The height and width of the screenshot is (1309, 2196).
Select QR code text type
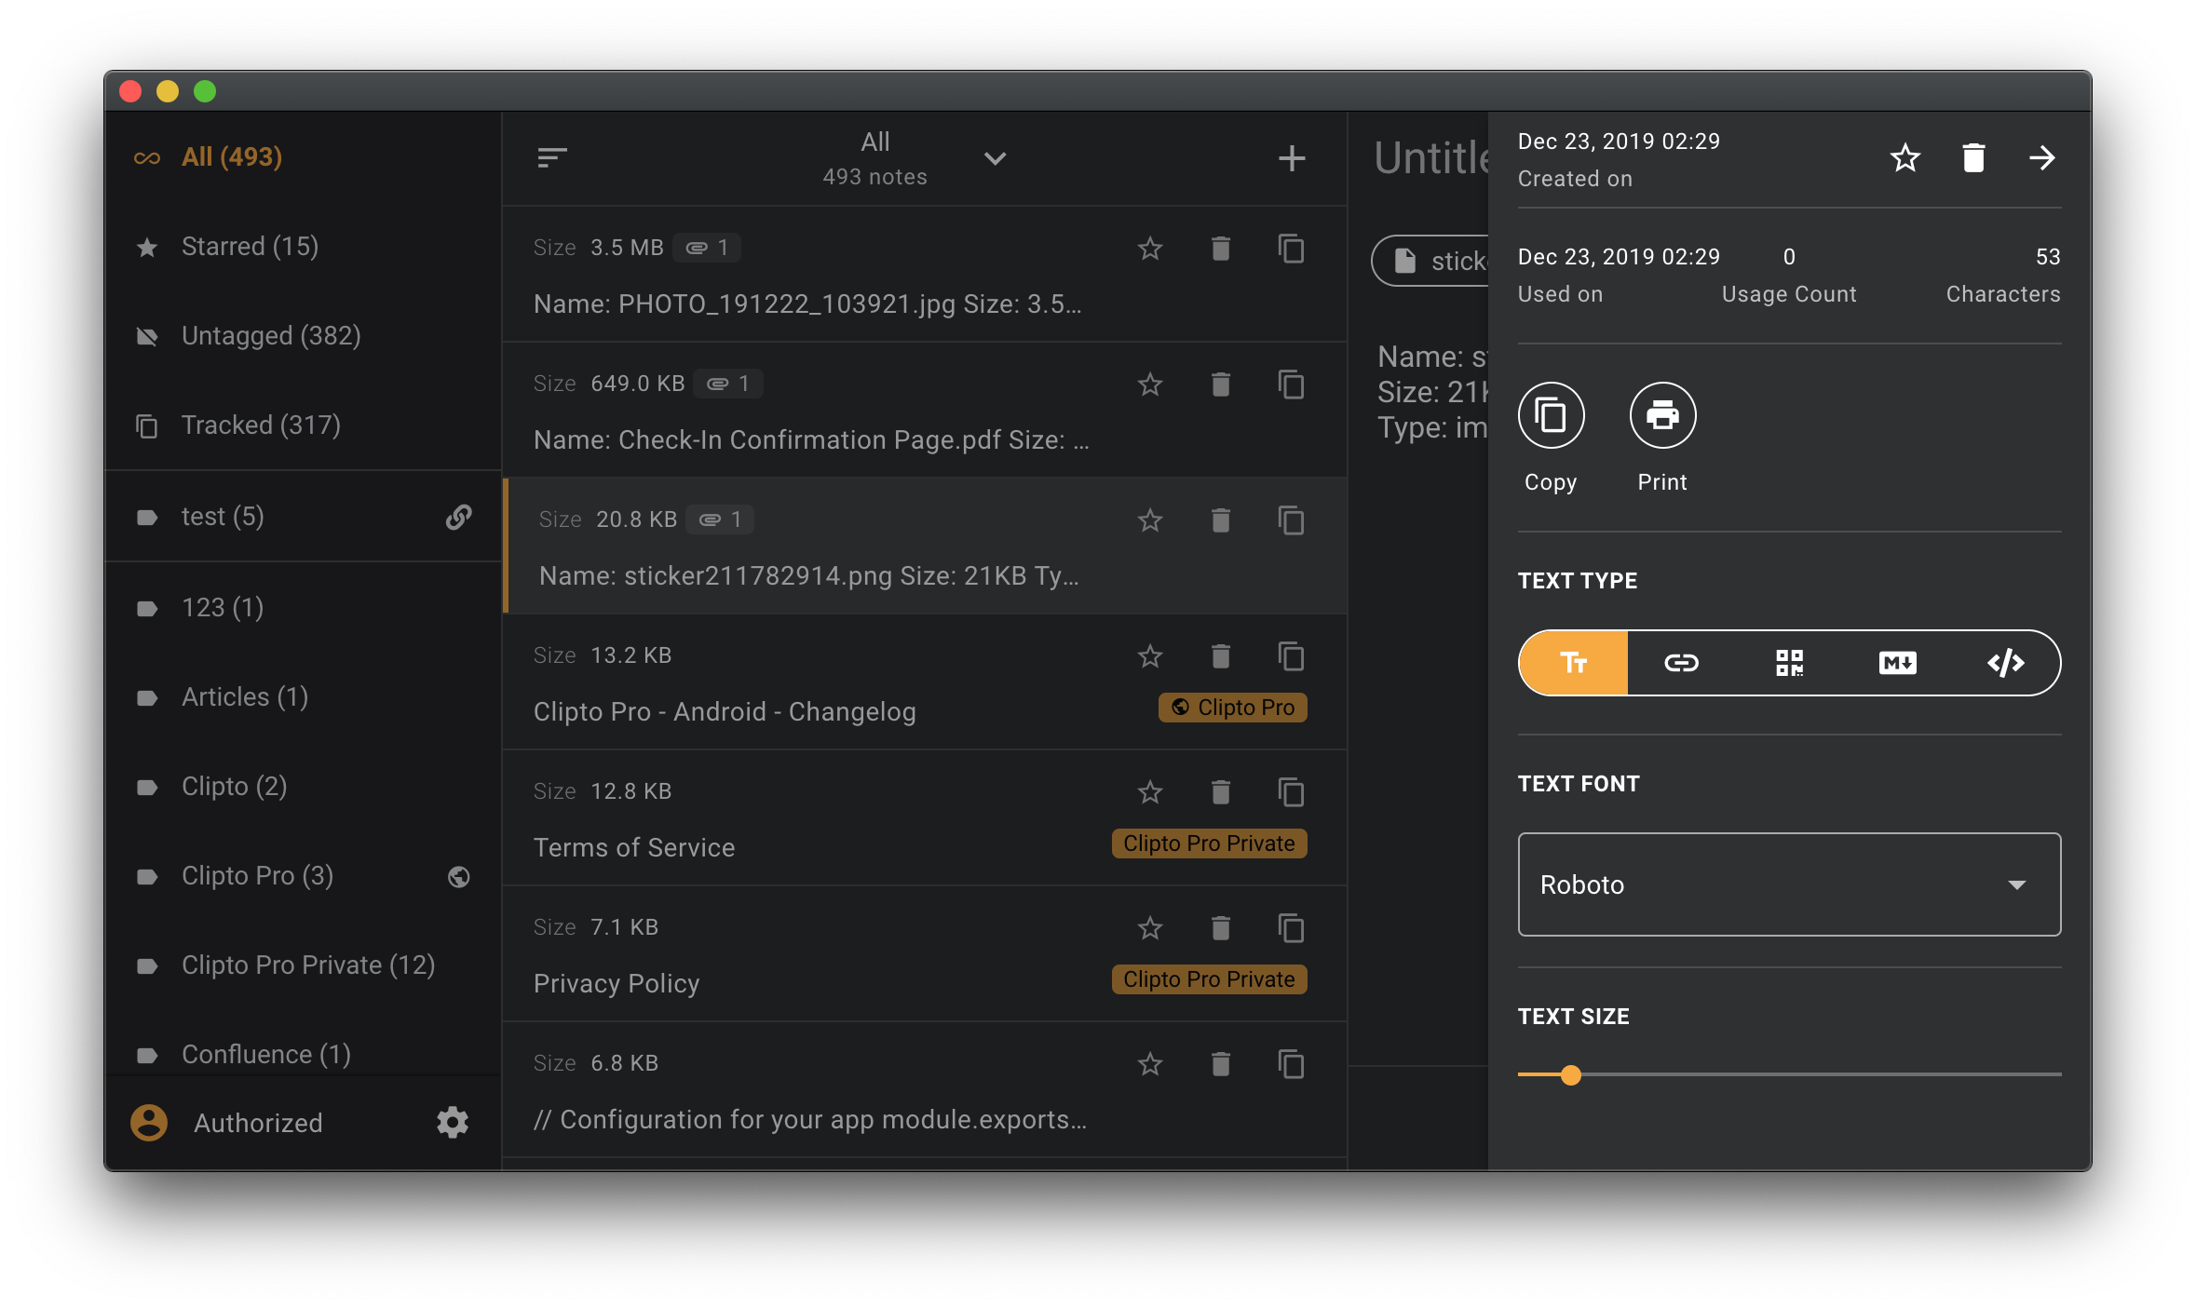(x=1789, y=663)
